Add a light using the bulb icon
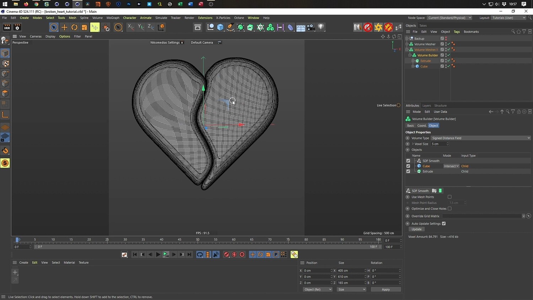533x300 pixels. click(321, 27)
